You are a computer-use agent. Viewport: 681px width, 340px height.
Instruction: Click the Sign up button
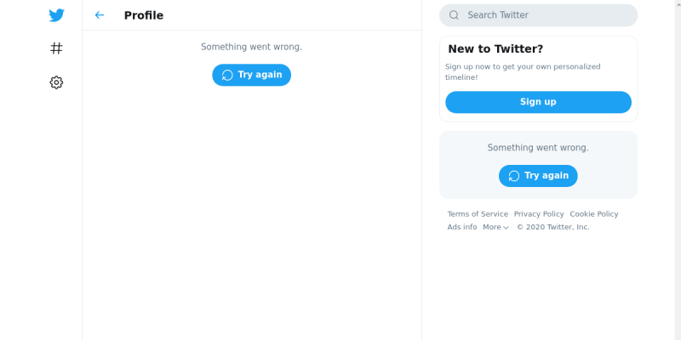click(x=538, y=102)
